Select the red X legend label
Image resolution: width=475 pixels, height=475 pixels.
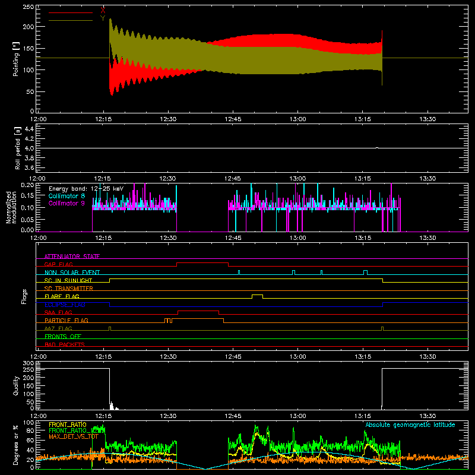click(103, 10)
